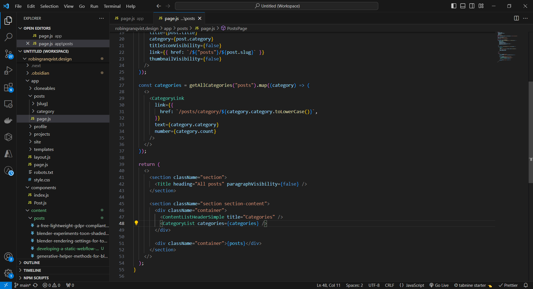The image size is (533, 289).
Task: Click the notifications bell in the status bar
Action: (527, 285)
